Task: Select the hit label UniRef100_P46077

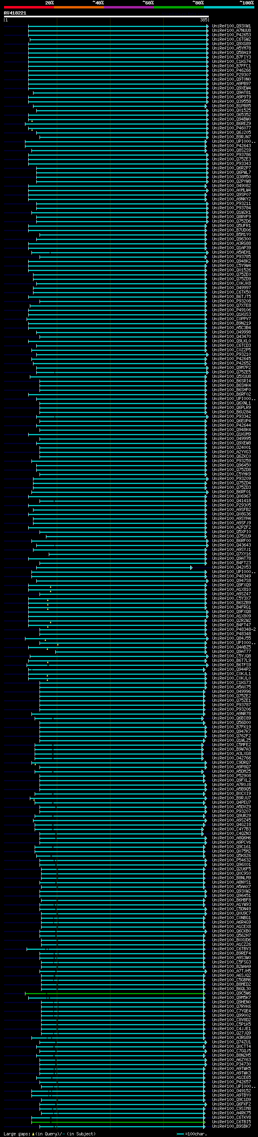Action: [231, 128]
